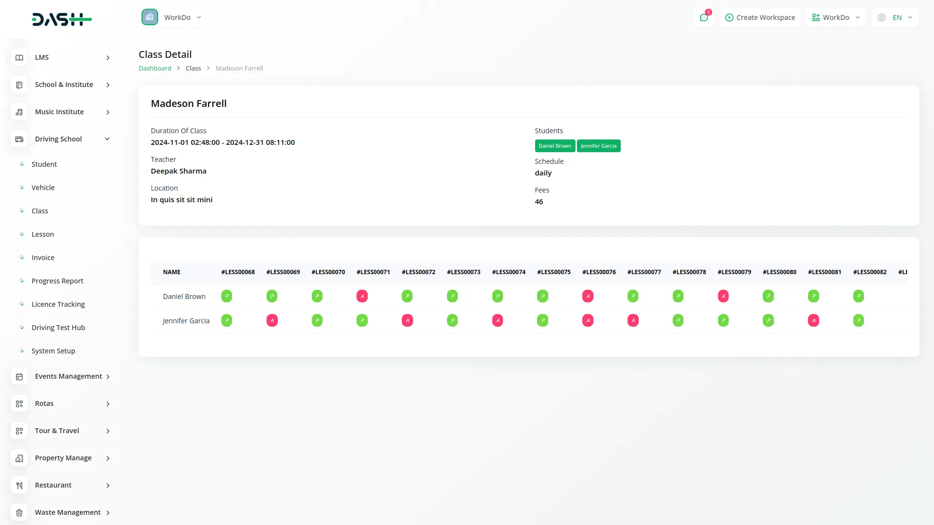The image size is (934, 525).
Task: Collapse the Driving School menu
Action: (x=108, y=139)
